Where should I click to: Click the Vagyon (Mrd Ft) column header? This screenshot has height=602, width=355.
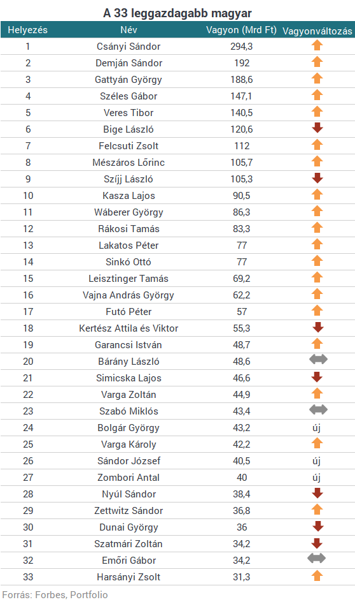(241, 30)
